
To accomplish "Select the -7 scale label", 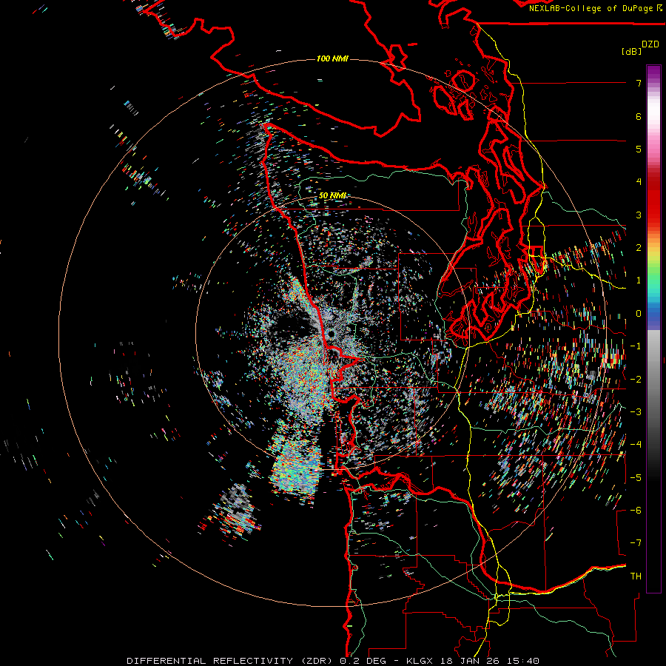I will tap(636, 543).
